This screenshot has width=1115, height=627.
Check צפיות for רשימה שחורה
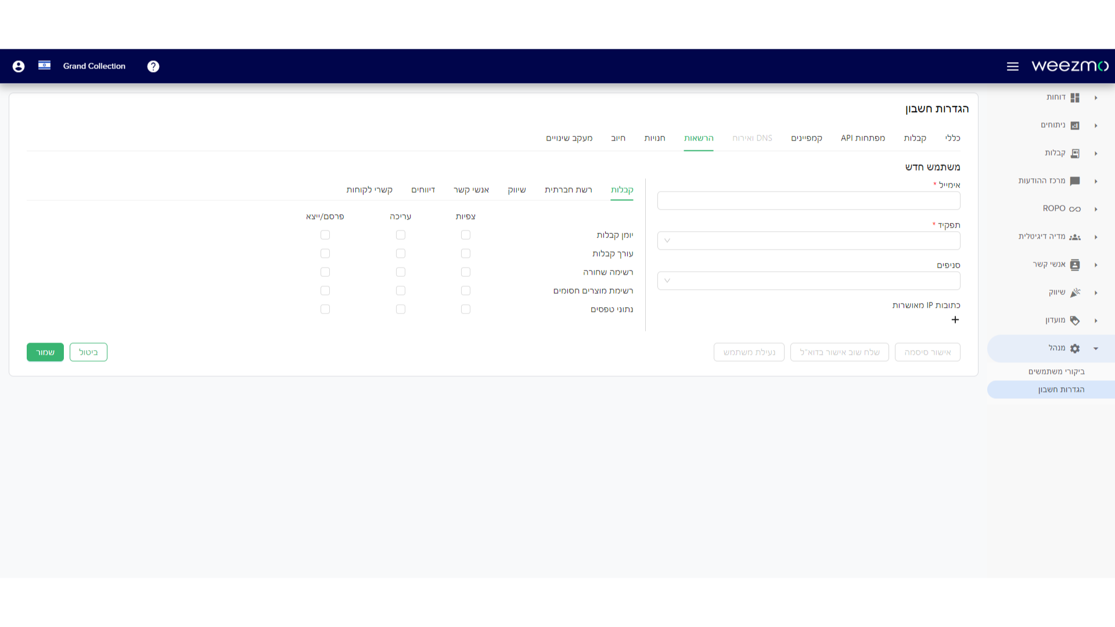466,272
